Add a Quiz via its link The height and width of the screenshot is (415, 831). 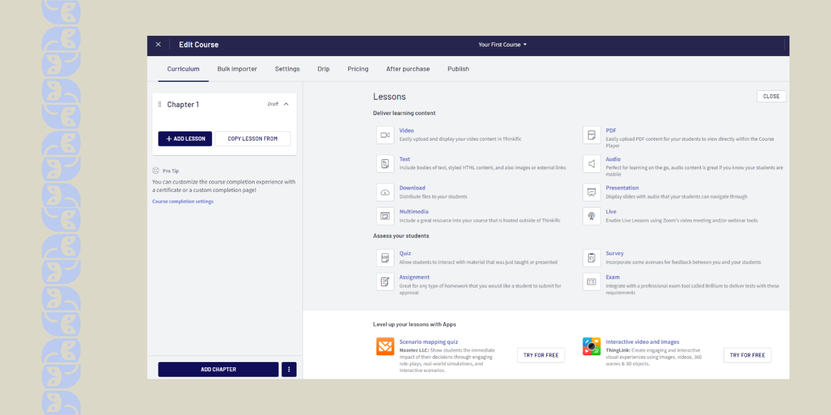coord(405,254)
